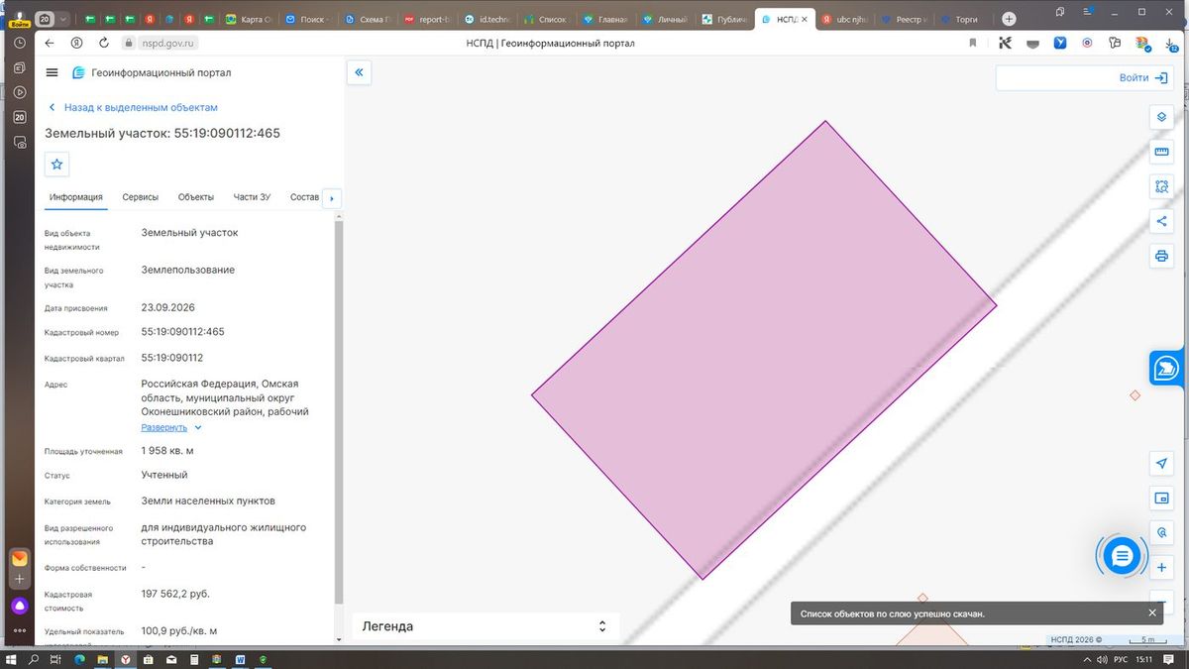Open Windows Start menu
1189x669 pixels.
13,659
